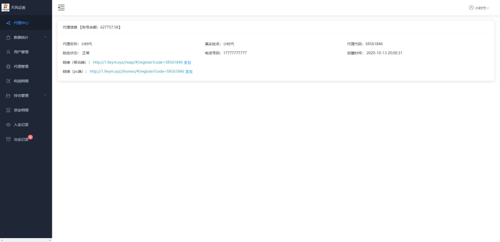
Task: Click the 代理名称 value 小时代
Action: coord(86,44)
